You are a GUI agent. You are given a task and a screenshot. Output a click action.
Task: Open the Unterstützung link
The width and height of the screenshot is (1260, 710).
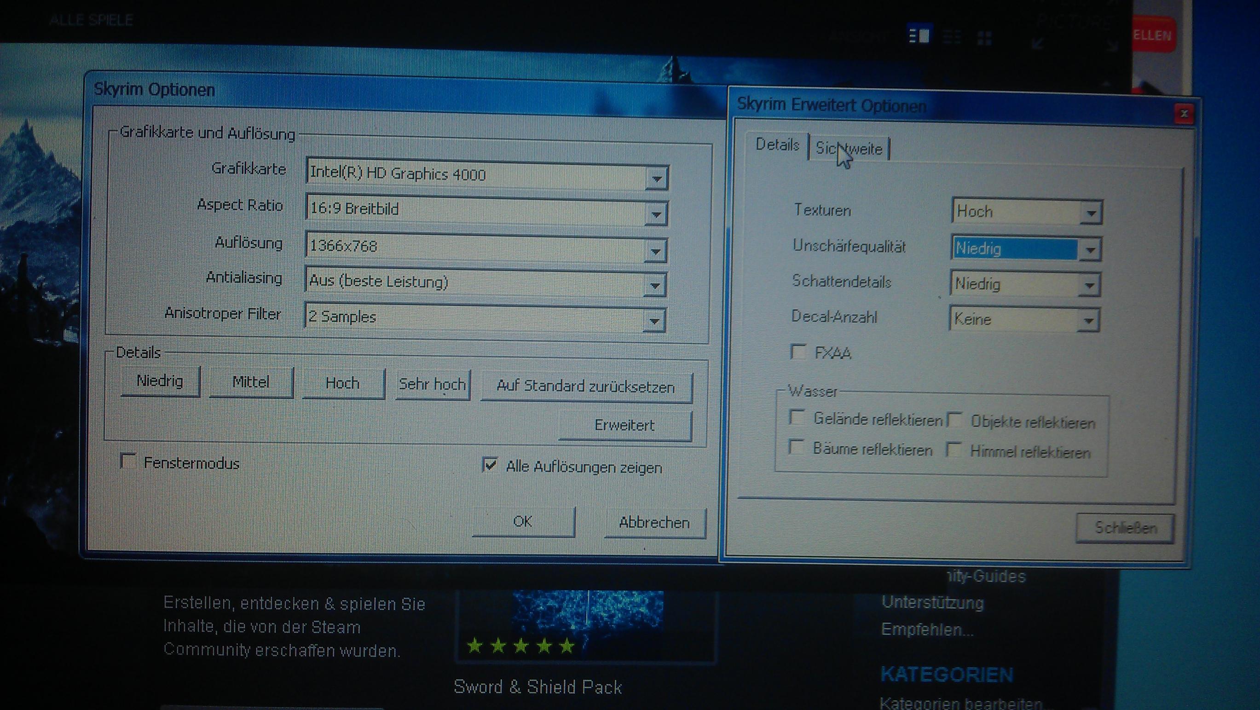pyautogui.click(x=932, y=602)
